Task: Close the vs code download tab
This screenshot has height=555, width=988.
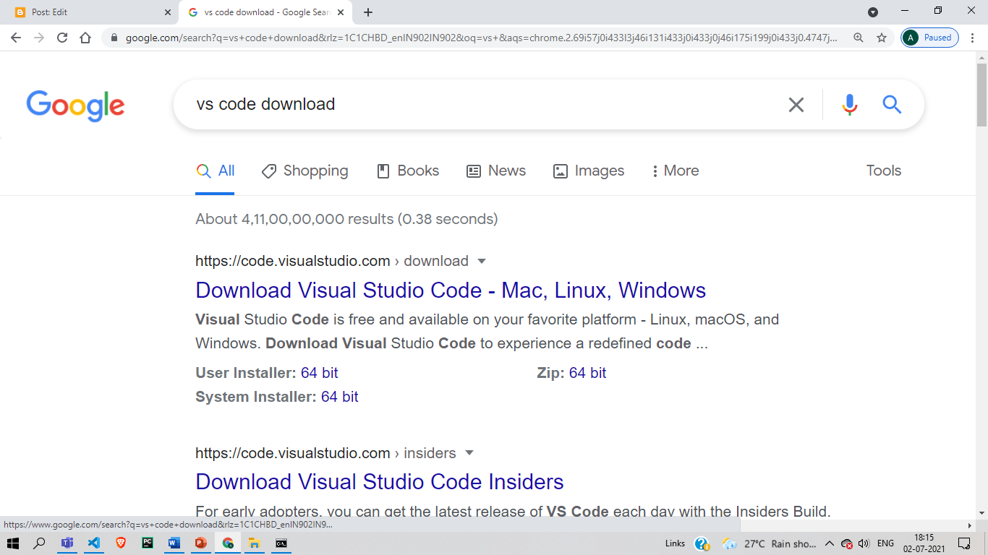Action: (x=341, y=12)
